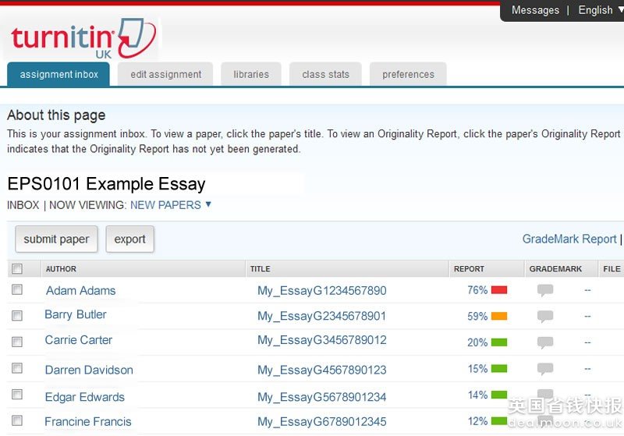Screen dimensions: 624x436
Task: Open paper My_EssayG5678901234
Action: click(x=322, y=397)
